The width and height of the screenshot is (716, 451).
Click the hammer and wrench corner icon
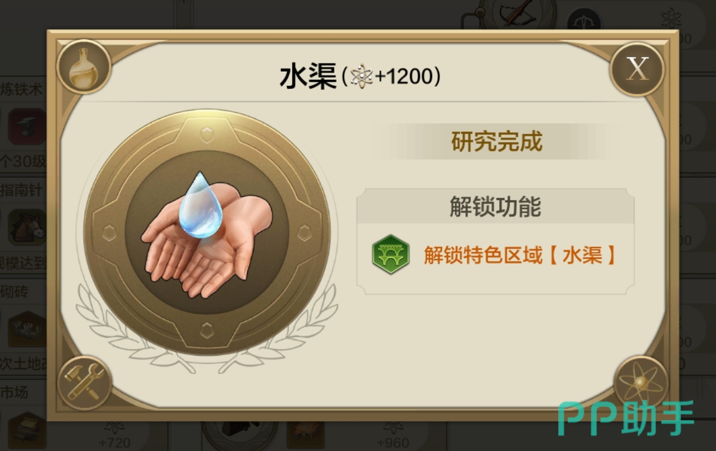coord(84,382)
